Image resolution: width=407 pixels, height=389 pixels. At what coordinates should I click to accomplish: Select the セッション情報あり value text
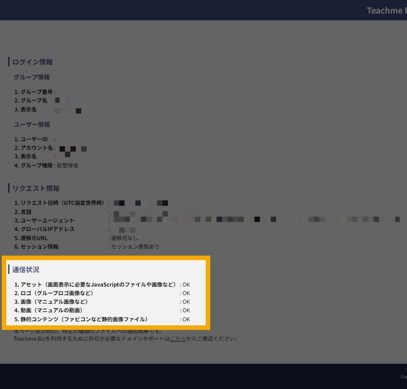(135, 247)
